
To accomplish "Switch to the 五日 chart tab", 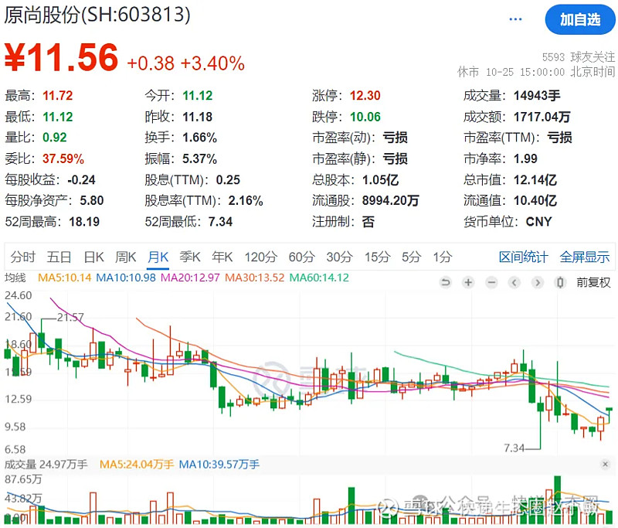I will click(x=59, y=257).
